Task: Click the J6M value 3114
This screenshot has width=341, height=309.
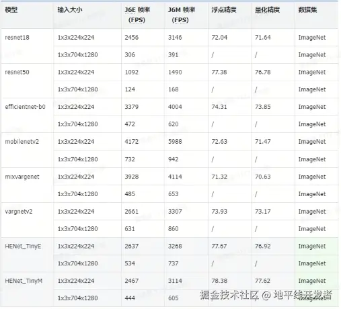Action: tap(175, 281)
